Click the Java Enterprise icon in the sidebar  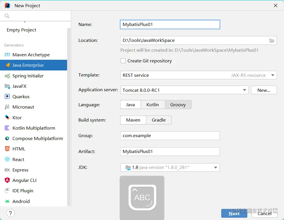(x=7, y=65)
